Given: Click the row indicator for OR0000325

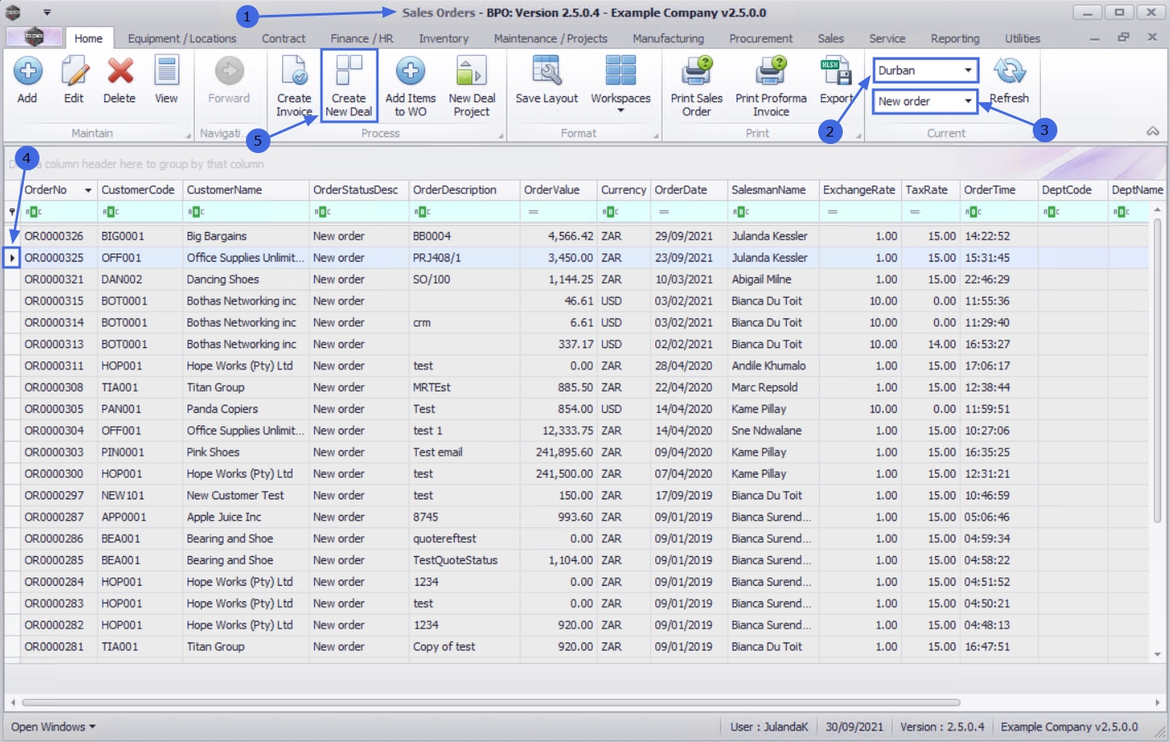Looking at the screenshot, I should 12,257.
